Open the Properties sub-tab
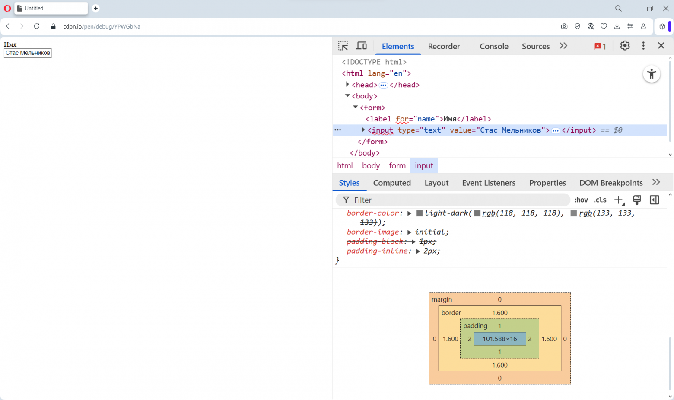The height and width of the screenshot is (400, 674). pos(547,183)
